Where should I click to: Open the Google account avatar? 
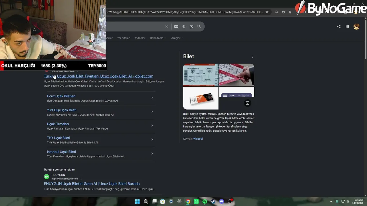(x=356, y=27)
